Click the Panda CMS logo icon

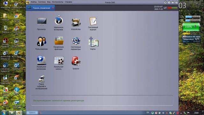pyautogui.click(x=27, y=2)
